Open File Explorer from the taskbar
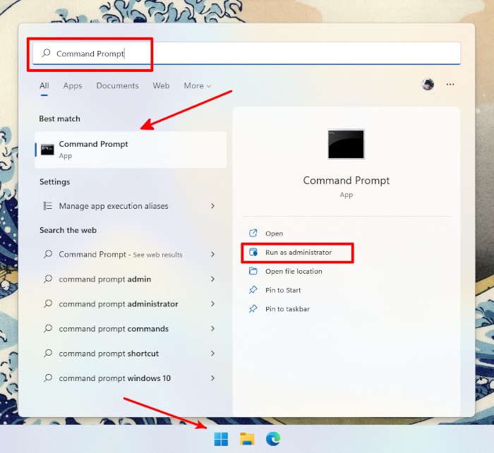The height and width of the screenshot is (453, 494). tap(247, 439)
